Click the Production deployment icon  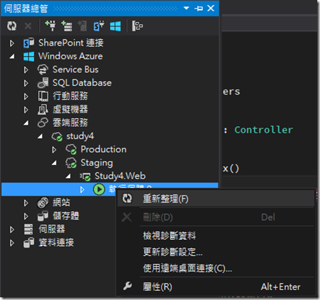tap(71, 149)
